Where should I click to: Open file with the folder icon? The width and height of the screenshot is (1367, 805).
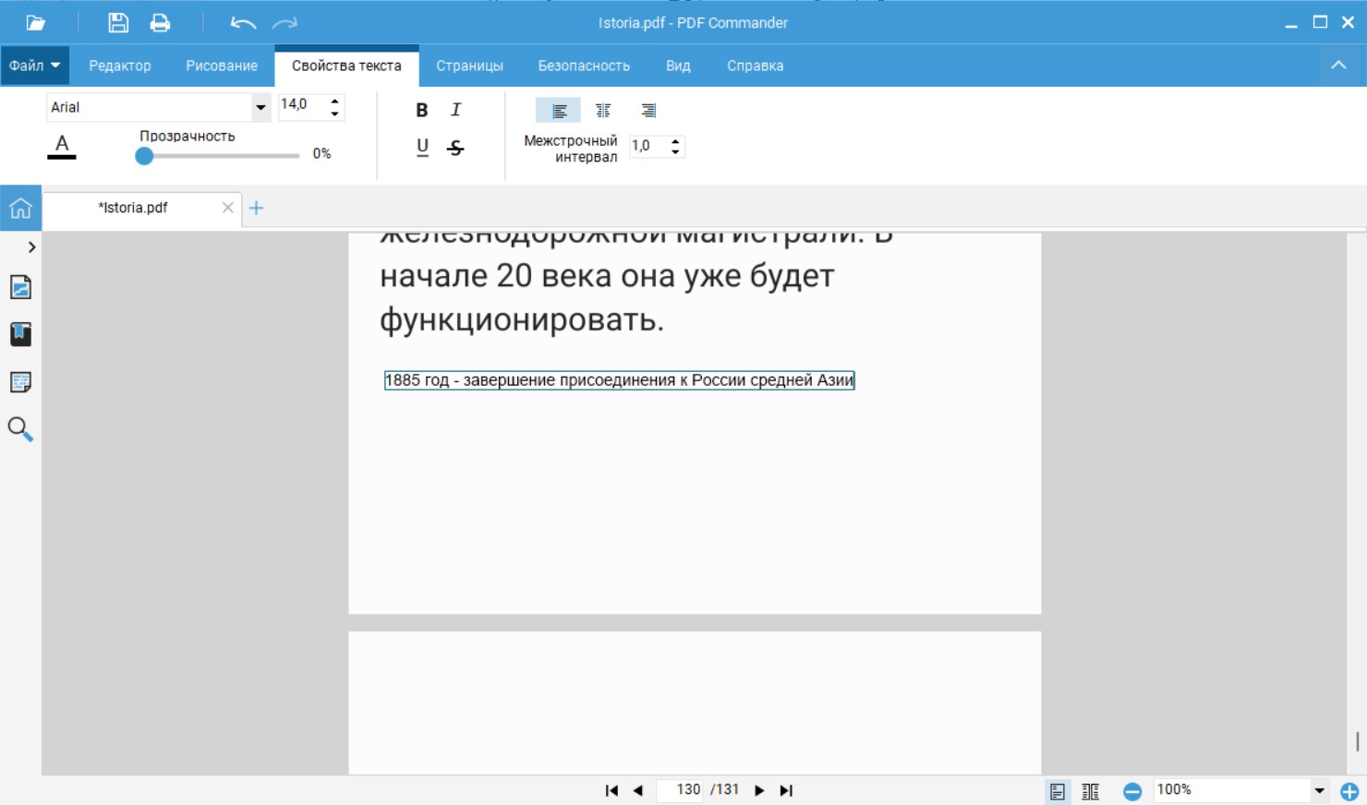36,23
